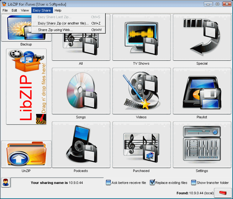
Task: Click the user avatar icon
Action: [6, 182]
